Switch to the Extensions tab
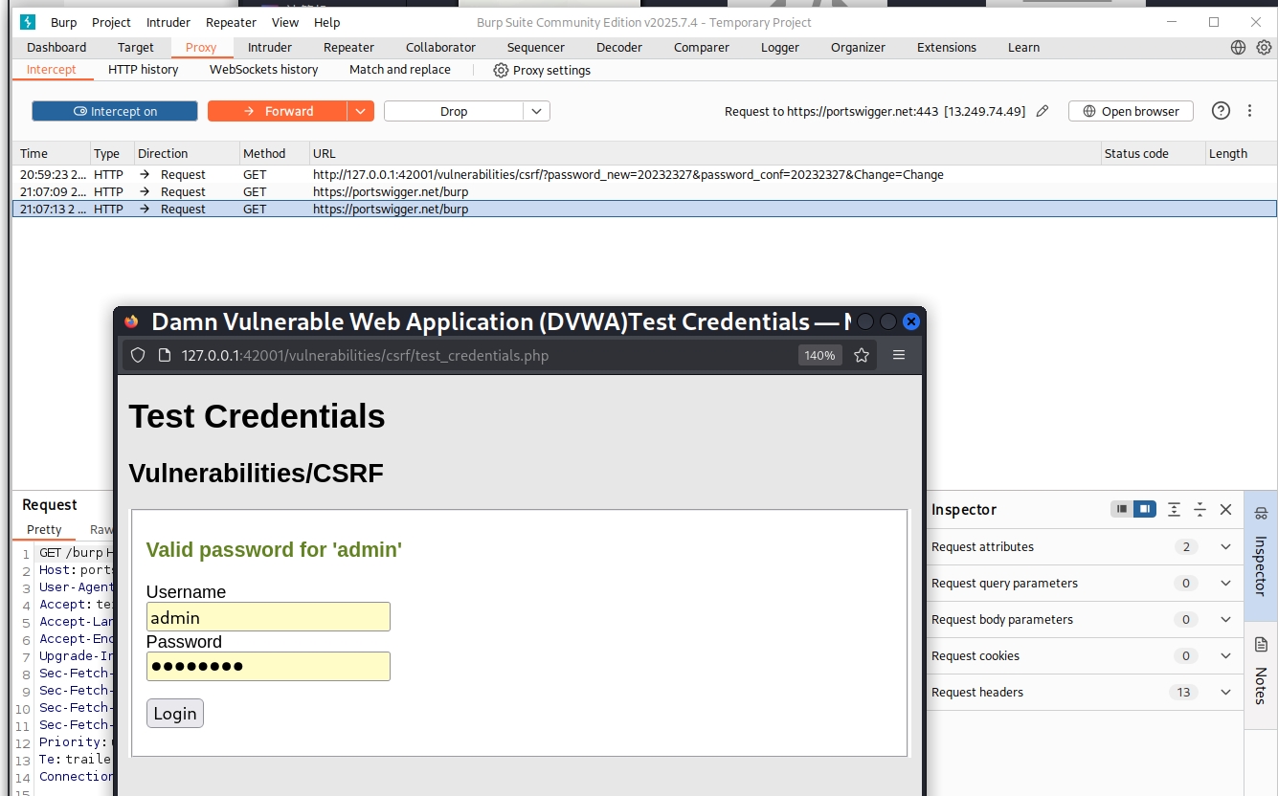 (x=947, y=47)
